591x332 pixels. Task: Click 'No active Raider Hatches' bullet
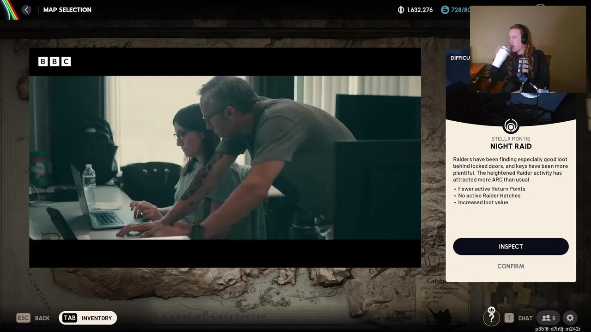489,196
